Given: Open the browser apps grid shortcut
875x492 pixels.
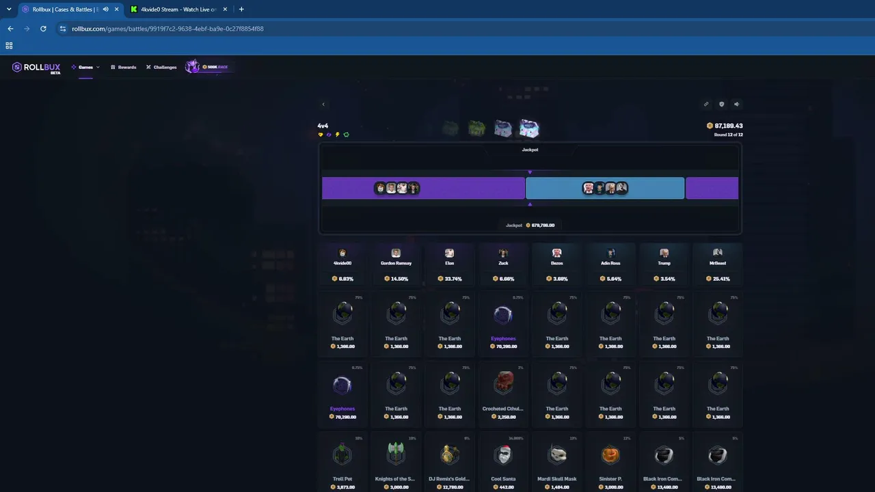Looking at the screenshot, I should [x=9, y=46].
